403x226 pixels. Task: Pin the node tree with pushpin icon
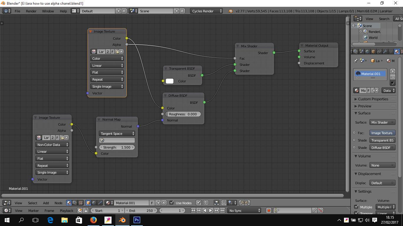tap(198, 203)
